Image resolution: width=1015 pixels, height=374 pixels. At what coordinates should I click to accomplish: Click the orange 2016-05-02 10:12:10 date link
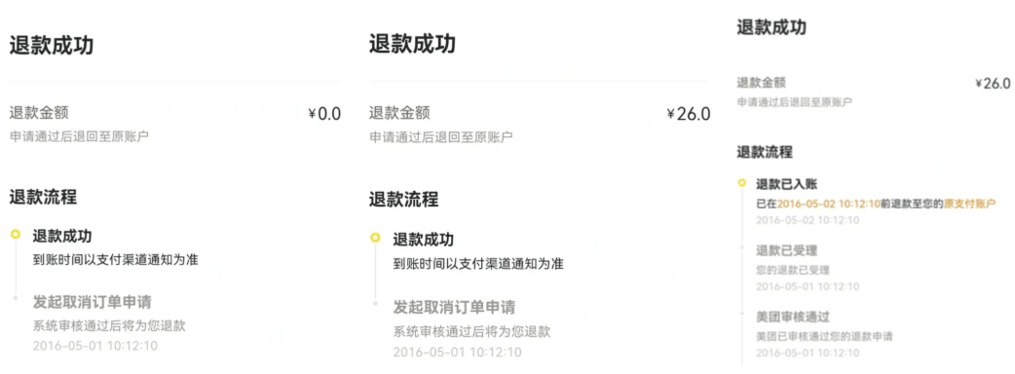click(828, 204)
